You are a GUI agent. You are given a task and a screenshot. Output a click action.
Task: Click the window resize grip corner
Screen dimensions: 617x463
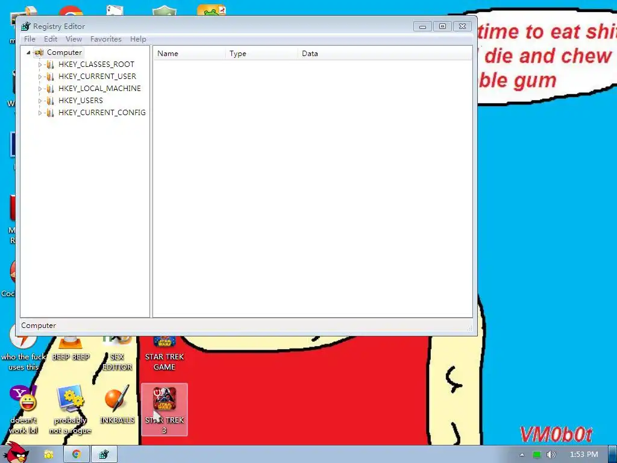point(469,327)
